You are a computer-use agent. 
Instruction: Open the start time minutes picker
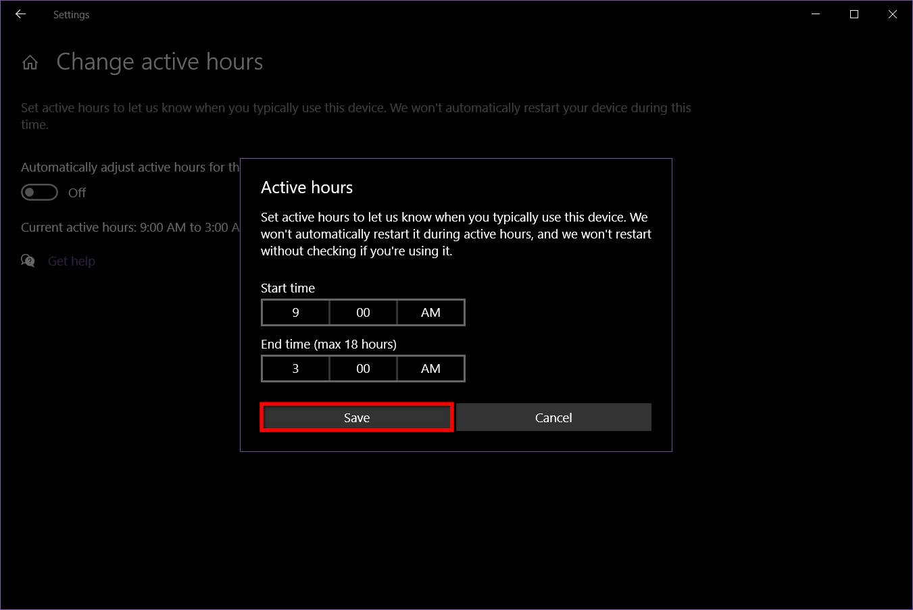tap(363, 313)
